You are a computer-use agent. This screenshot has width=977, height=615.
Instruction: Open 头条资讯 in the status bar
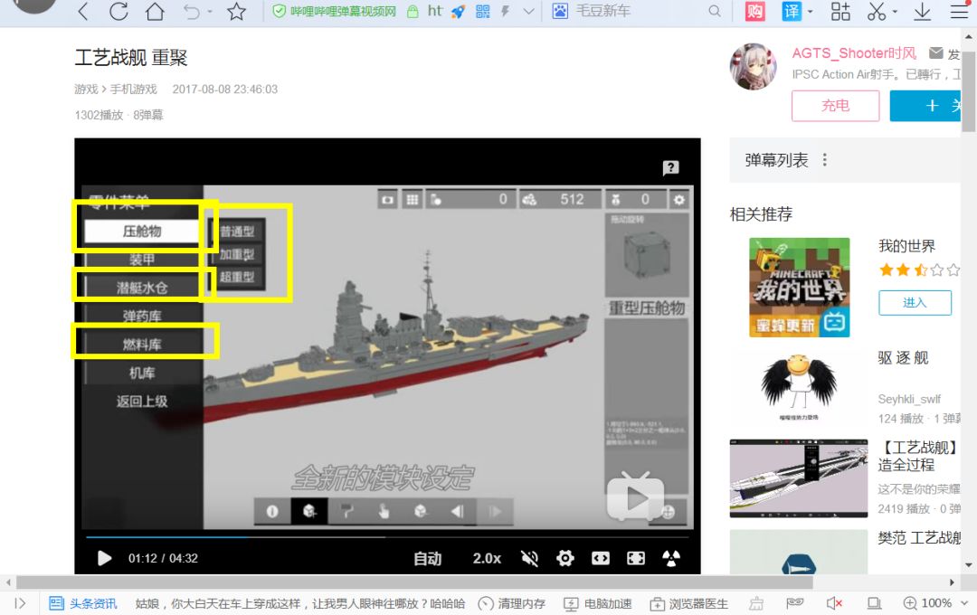[83, 603]
